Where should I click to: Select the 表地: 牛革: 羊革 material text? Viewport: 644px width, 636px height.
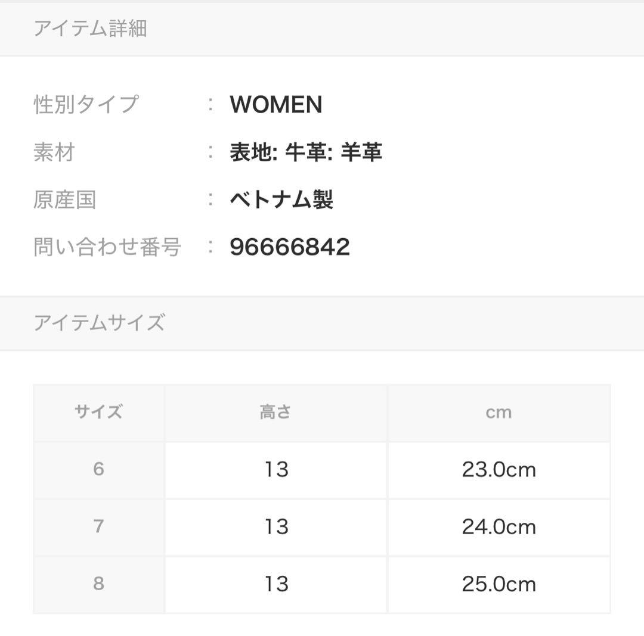click(305, 152)
